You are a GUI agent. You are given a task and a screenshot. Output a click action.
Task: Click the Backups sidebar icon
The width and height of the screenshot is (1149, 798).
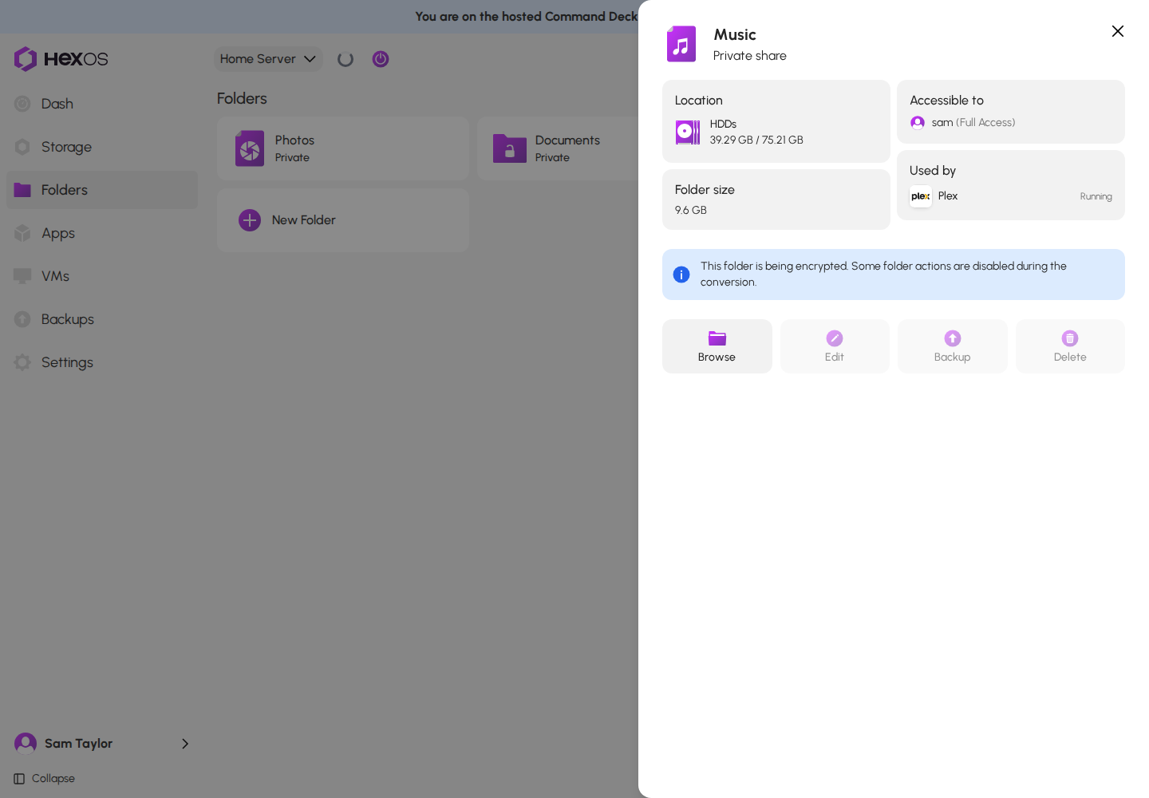click(22, 319)
